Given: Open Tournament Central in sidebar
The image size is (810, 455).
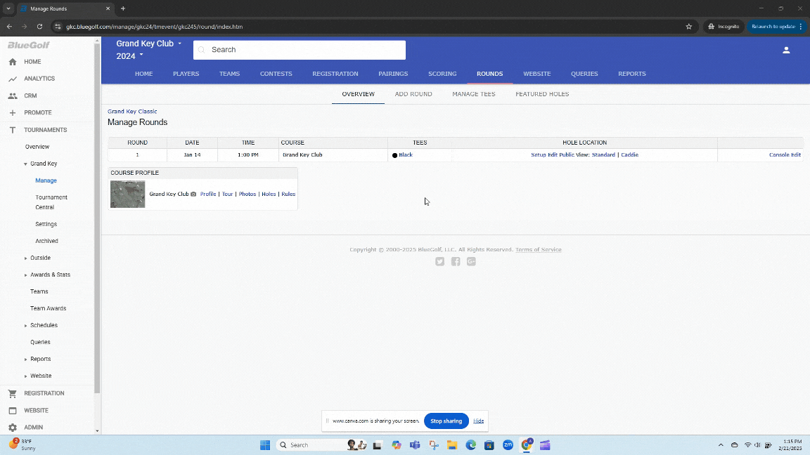Looking at the screenshot, I should pos(51,202).
